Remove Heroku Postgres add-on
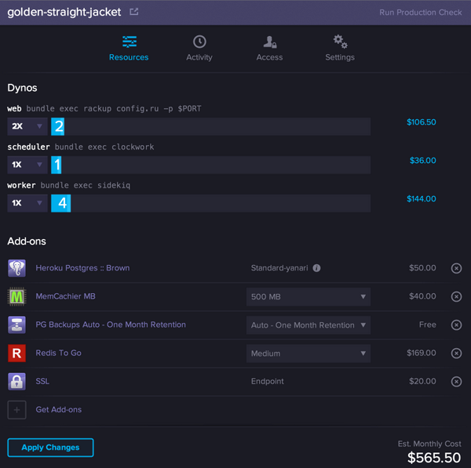This screenshot has height=468, width=471. click(x=456, y=268)
